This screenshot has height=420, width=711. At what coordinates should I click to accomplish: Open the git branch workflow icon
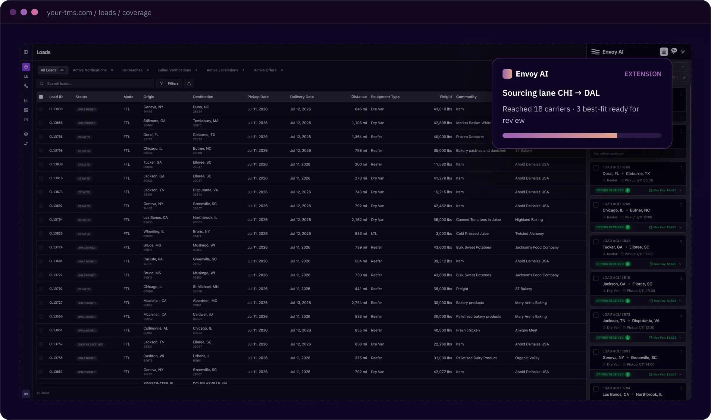[x=26, y=143]
